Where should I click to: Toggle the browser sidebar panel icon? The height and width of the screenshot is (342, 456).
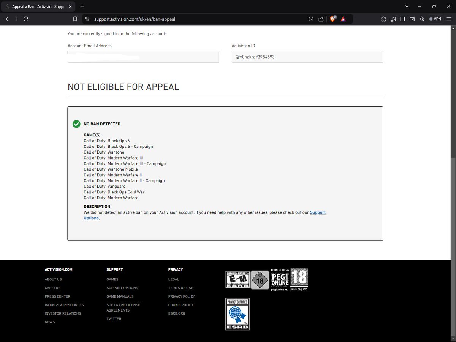[403, 19]
